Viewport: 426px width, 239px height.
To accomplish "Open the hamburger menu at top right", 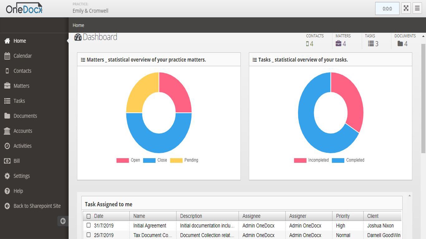I will [x=417, y=8].
